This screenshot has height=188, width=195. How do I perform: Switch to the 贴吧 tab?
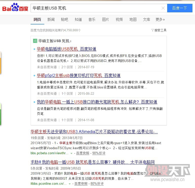tap(64, 19)
